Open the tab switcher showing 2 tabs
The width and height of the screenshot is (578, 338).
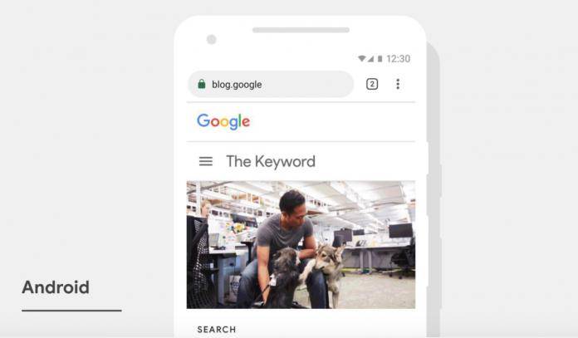point(372,84)
